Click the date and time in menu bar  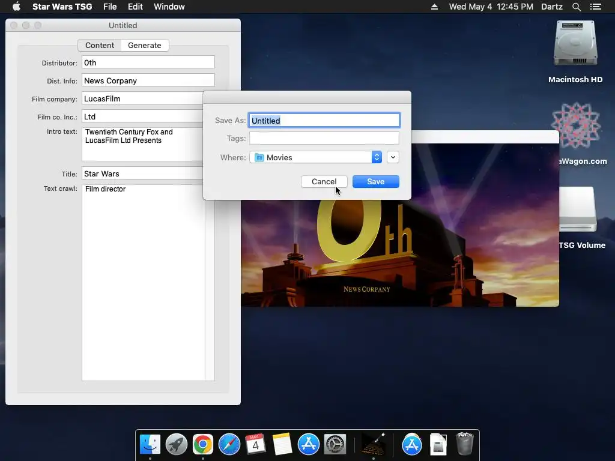coord(491,7)
